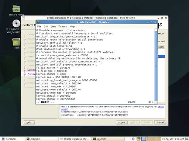189x141 pixels.
Task: Switch to second oracle01 taskbar entry
Action: pos(108,139)
